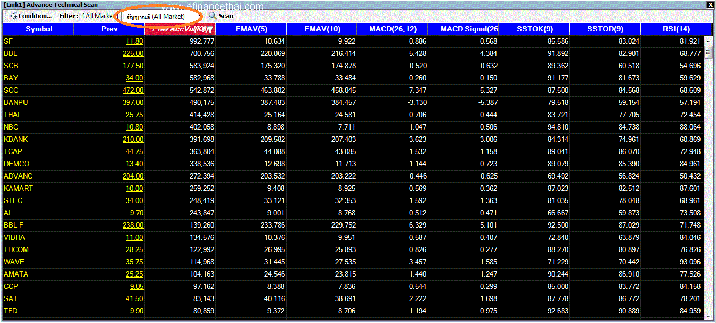Click the 9.70 previous price link

tap(136, 213)
